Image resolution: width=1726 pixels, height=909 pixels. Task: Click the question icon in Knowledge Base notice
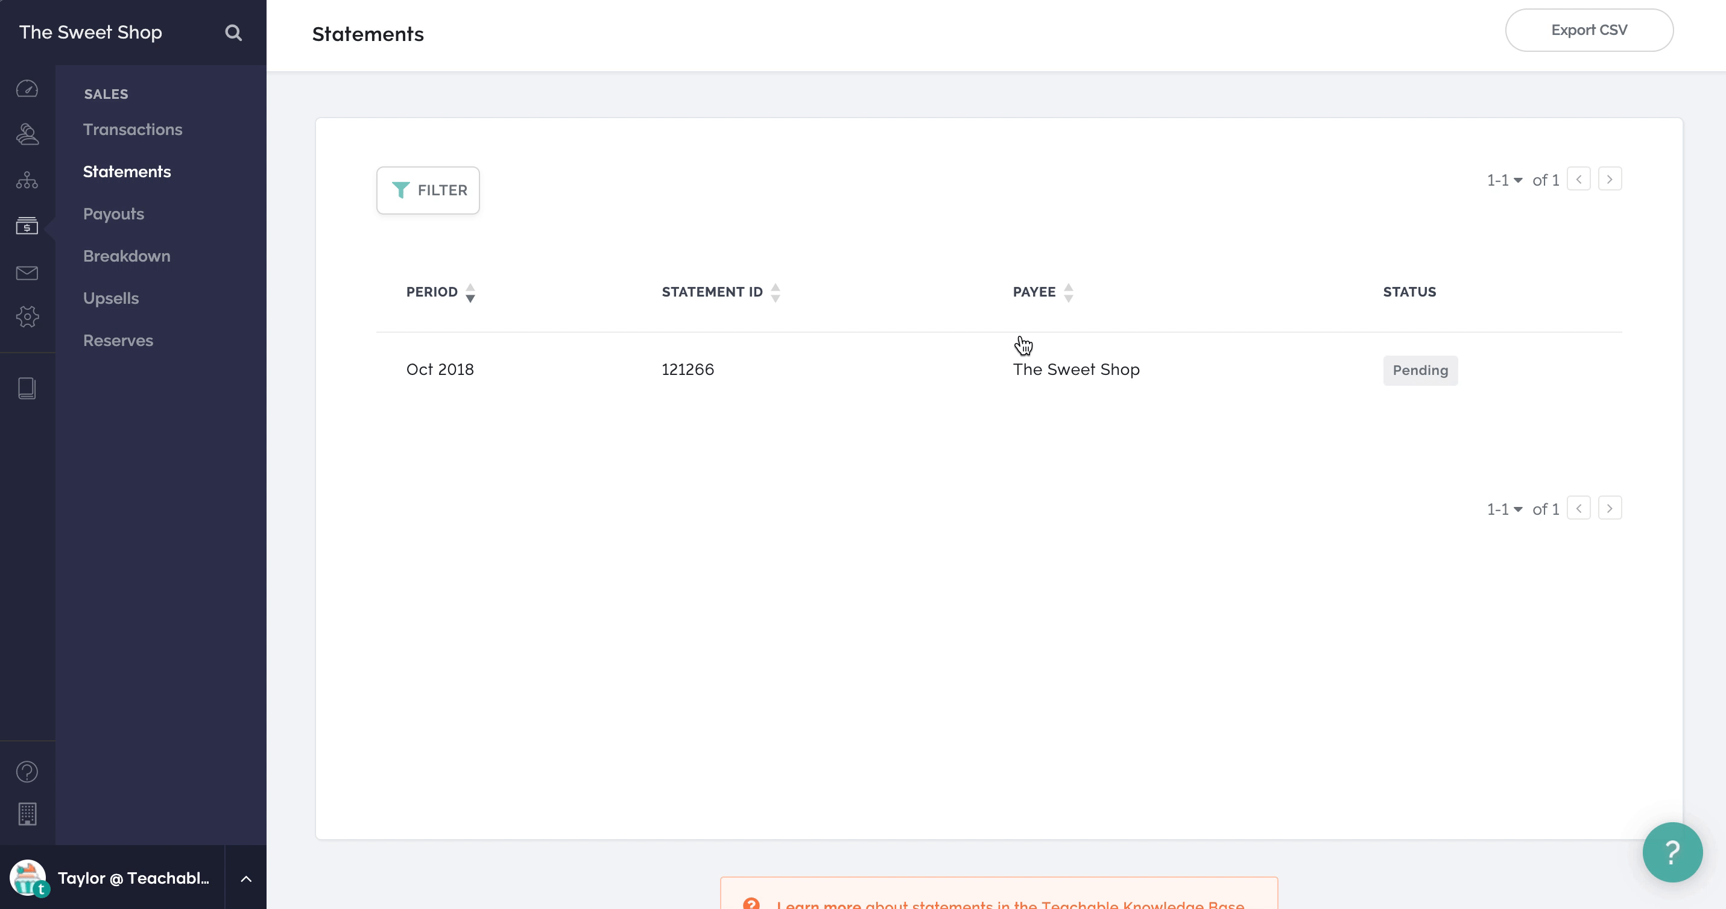coord(751,903)
